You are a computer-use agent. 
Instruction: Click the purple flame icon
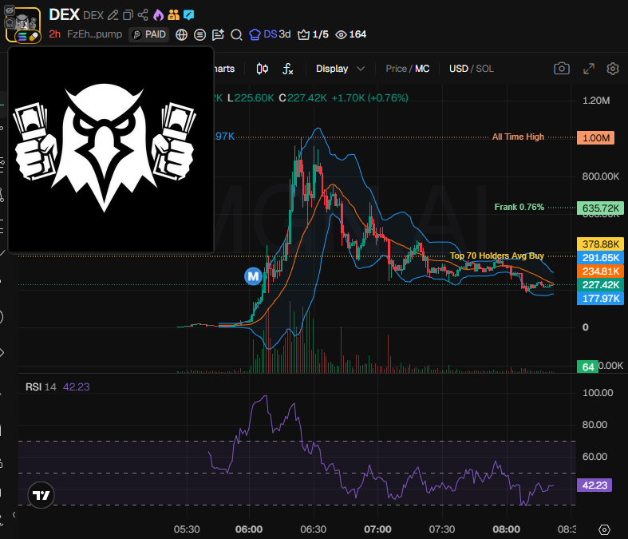[159, 15]
